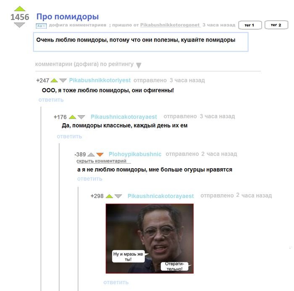Collapse comment via скрыть комментарий

pos(102,161)
